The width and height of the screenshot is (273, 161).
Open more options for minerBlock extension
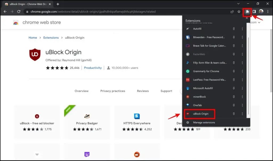point(242,97)
